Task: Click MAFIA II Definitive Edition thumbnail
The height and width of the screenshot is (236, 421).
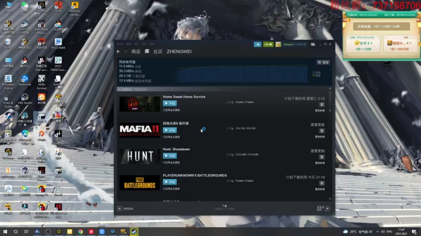Action: pos(139,130)
